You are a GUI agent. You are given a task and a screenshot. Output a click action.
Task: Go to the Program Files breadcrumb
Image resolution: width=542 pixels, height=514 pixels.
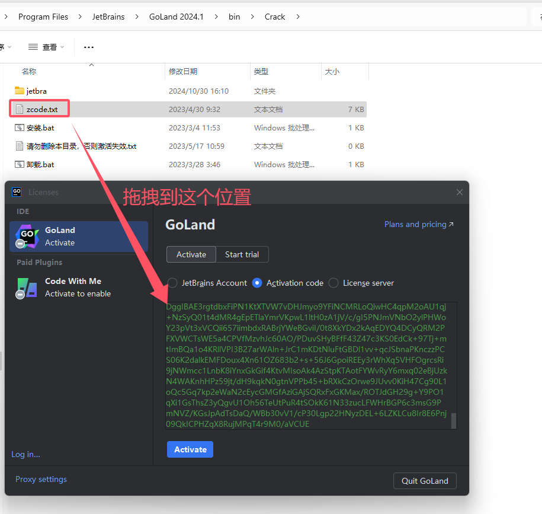point(43,17)
